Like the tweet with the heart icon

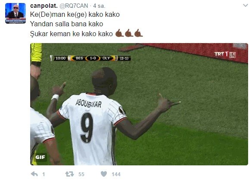point(104,174)
